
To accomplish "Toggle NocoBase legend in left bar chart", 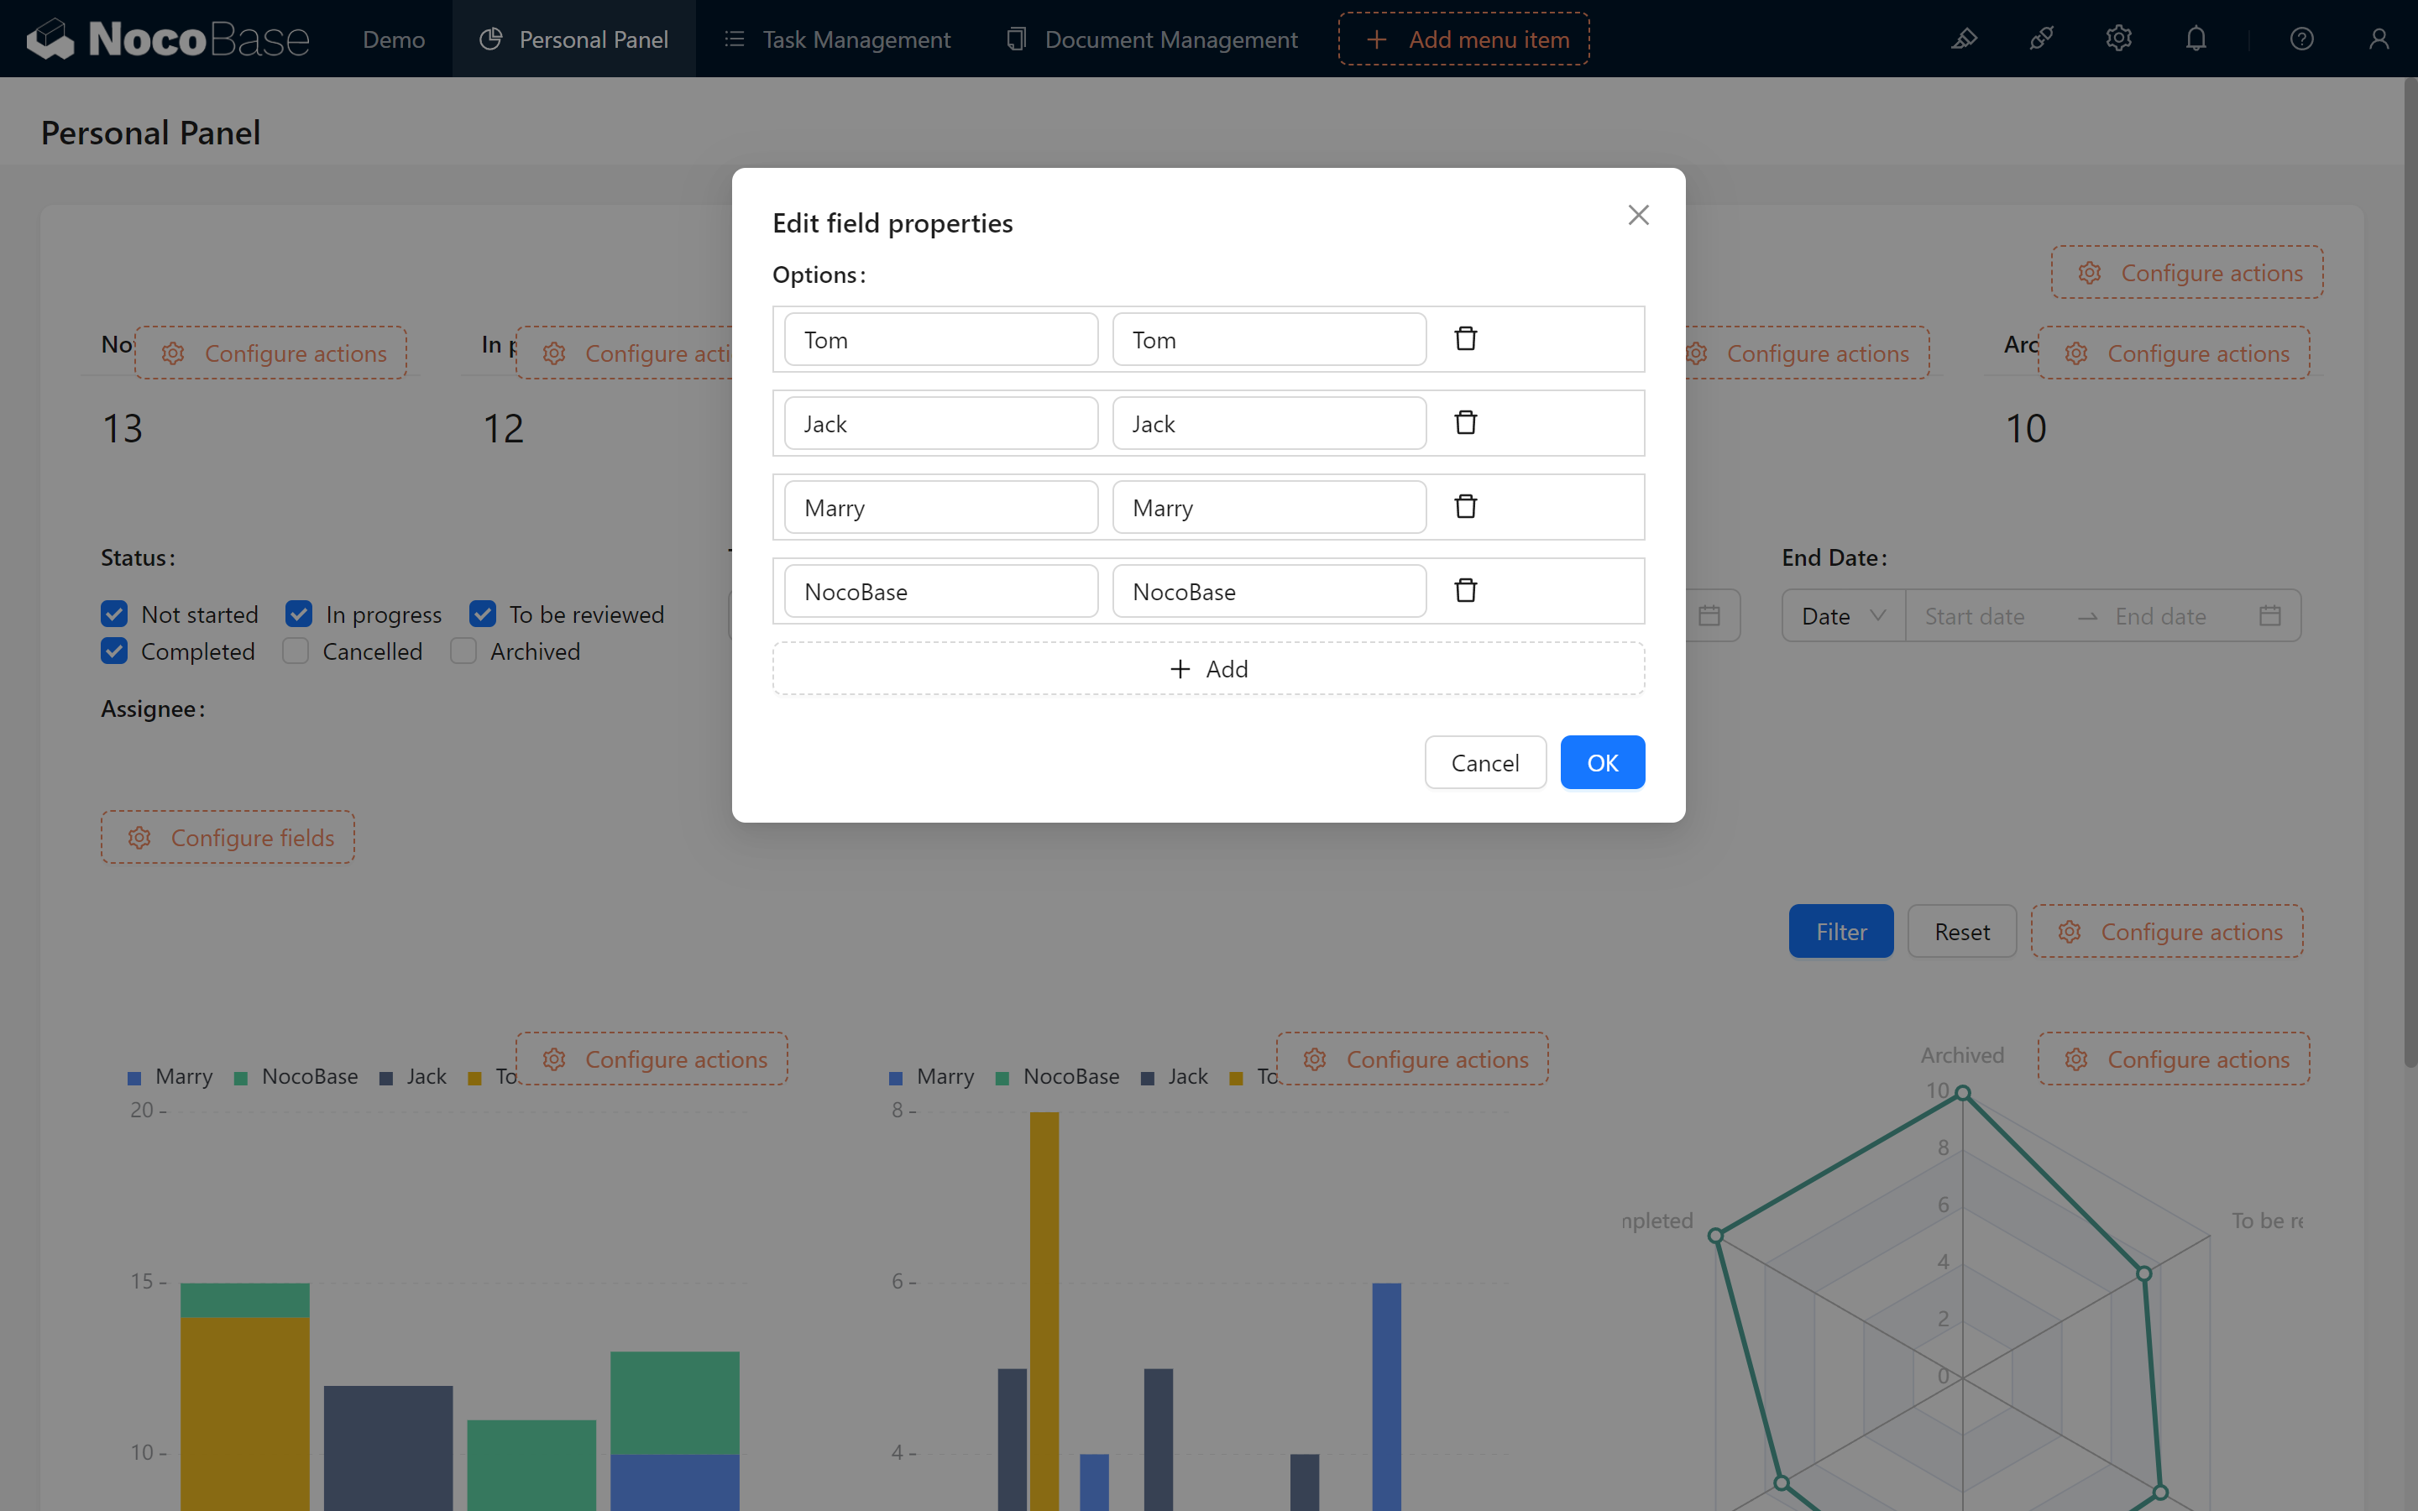I will [296, 1076].
